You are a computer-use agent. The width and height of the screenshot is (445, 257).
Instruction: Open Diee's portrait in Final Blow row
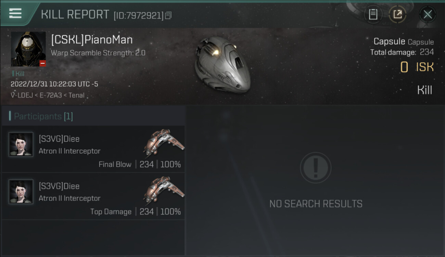coord(21,144)
